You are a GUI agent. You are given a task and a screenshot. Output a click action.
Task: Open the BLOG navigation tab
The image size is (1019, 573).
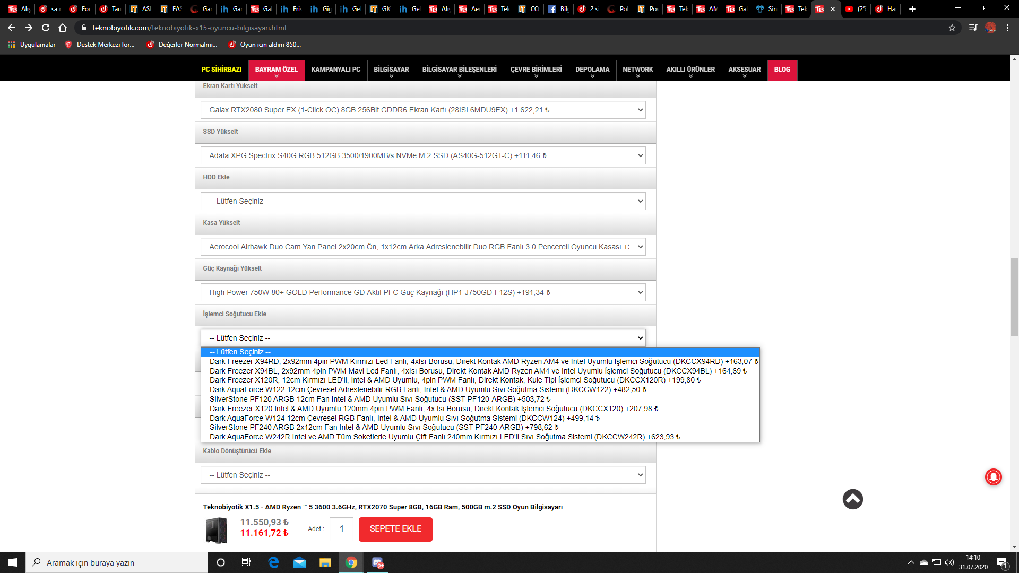point(782,70)
